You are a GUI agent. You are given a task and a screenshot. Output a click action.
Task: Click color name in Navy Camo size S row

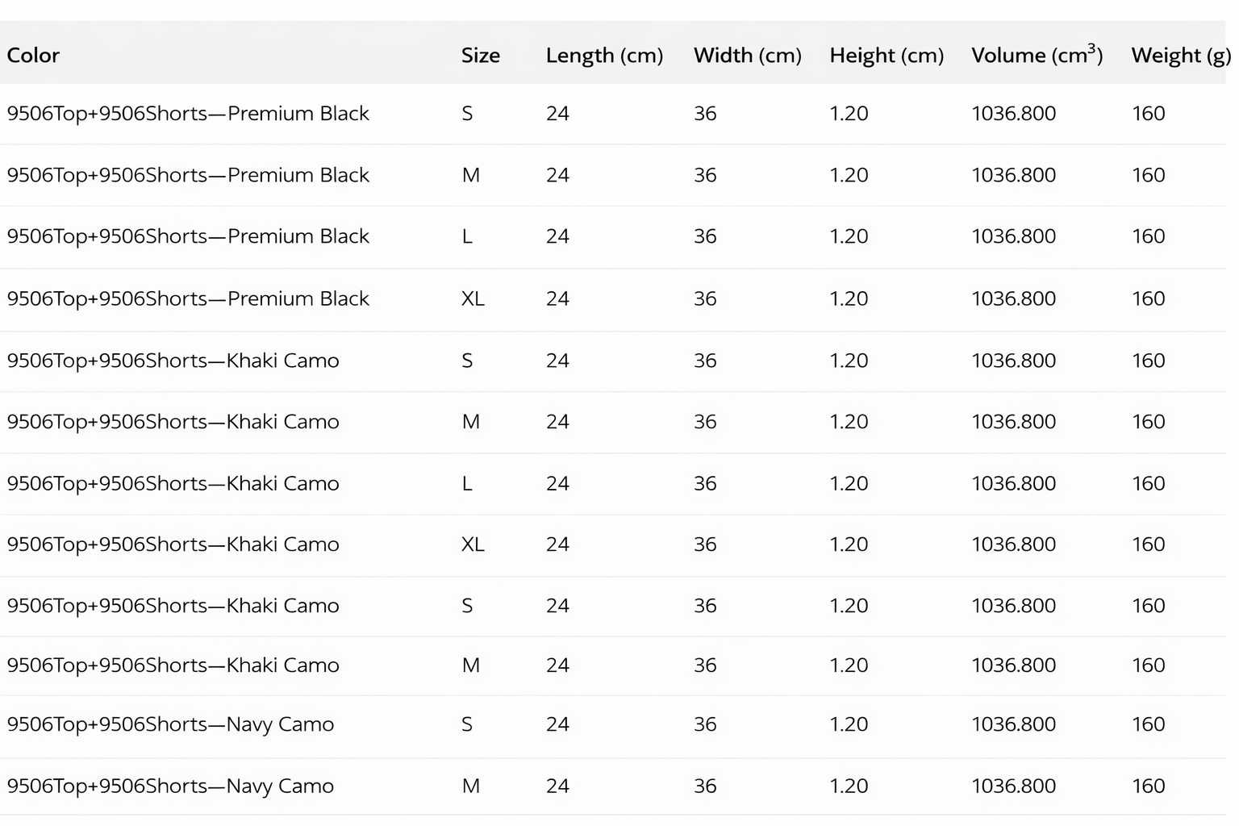[170, 724]
